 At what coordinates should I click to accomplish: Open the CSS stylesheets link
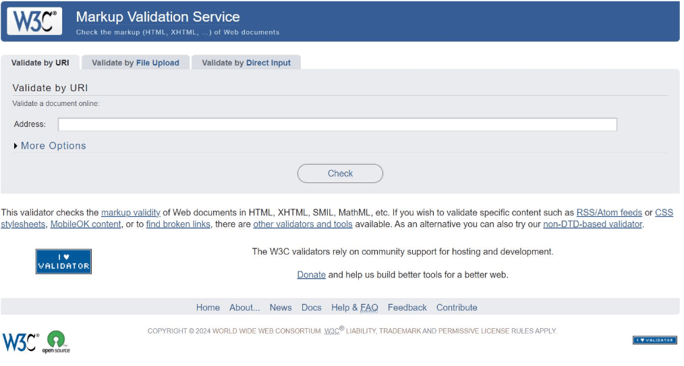click(664, 213)
